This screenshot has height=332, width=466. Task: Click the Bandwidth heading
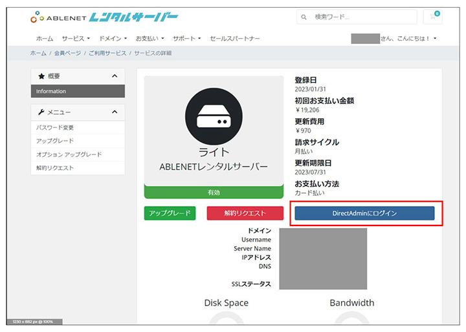[x=352, y=303]
